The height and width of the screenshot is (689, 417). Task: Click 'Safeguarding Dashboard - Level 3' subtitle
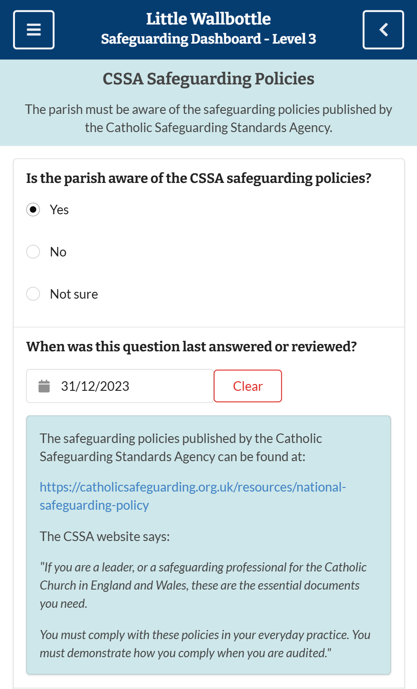coord(208,39)
